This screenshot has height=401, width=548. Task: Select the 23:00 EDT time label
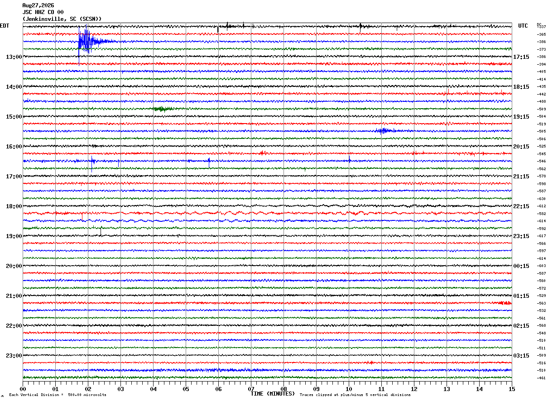[14, 355]
